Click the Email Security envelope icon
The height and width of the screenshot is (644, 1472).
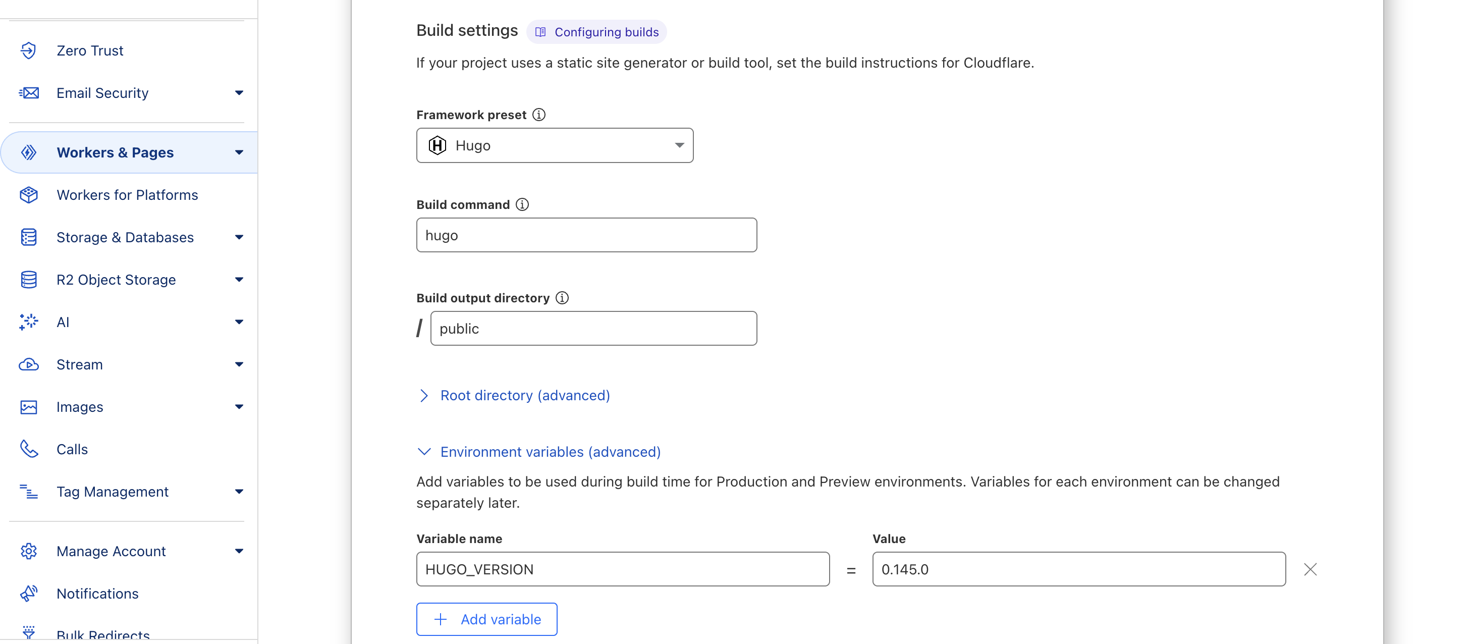[29, 92]
